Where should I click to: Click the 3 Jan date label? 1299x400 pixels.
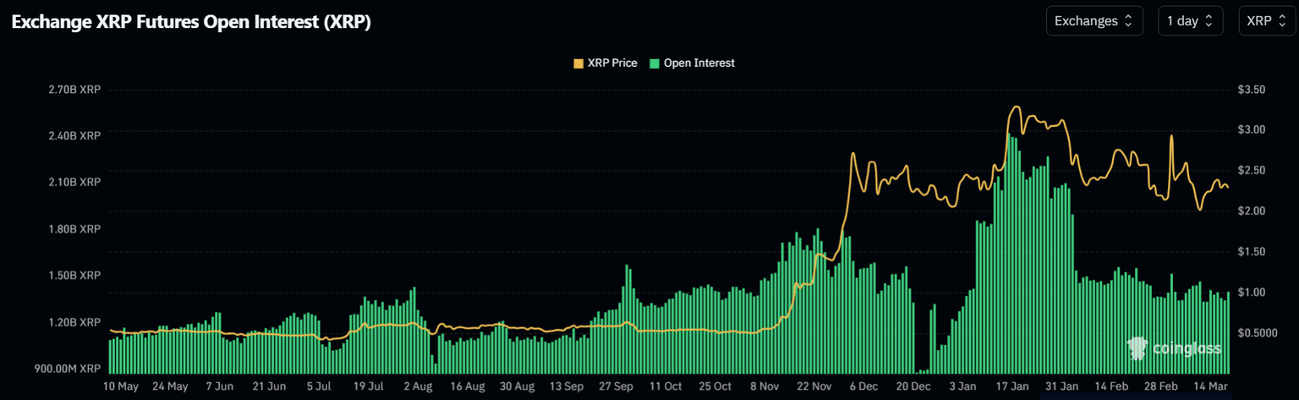[x=962, y=386]
